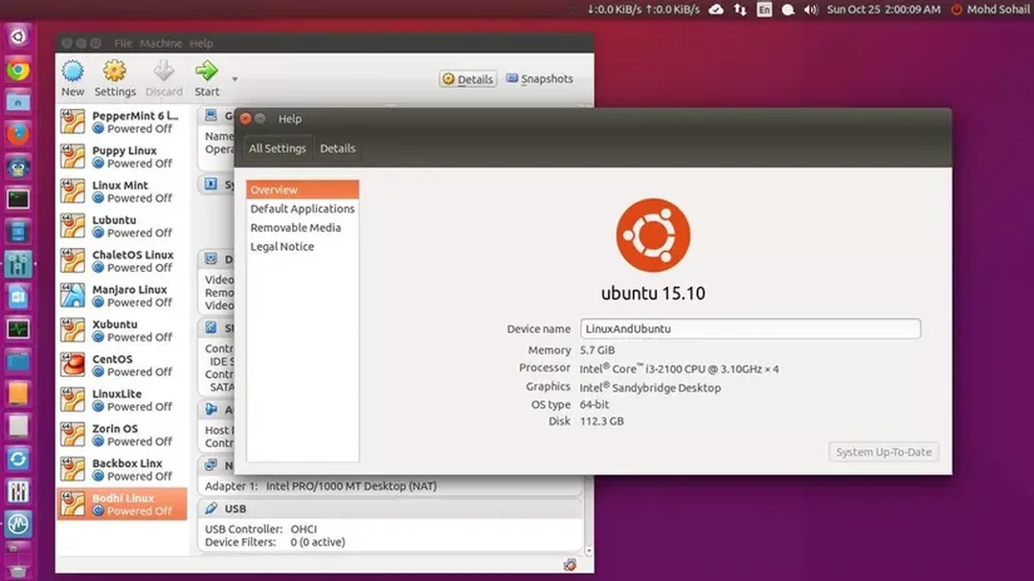The height and width of the screenshot is (581, 1034).
Task: Click the USB Controller OHCI text
Action: tap(261, 529)
